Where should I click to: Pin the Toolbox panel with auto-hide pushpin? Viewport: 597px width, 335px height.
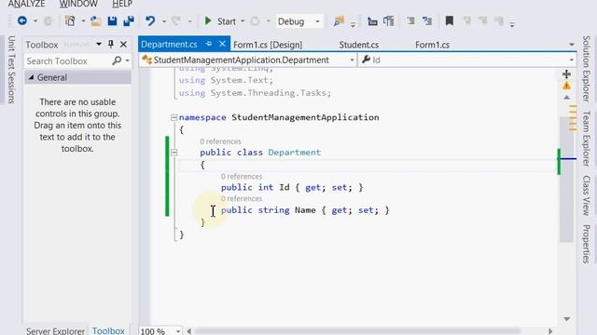point(111,45)
